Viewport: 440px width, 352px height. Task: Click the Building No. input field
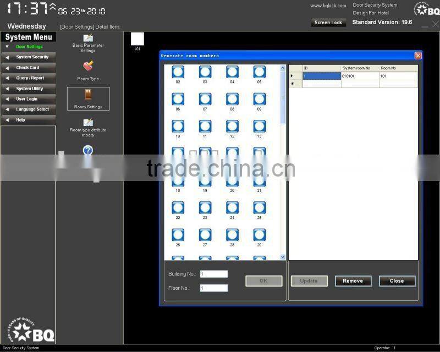click(x=213, y=274)
